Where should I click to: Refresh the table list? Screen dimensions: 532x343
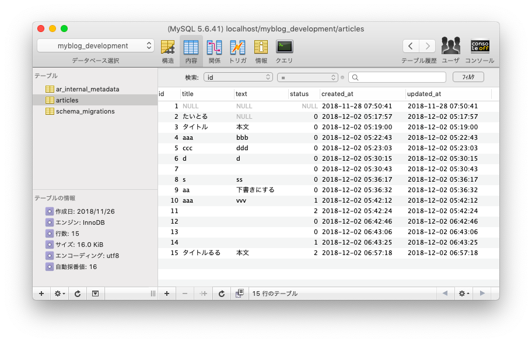point(78,294)
